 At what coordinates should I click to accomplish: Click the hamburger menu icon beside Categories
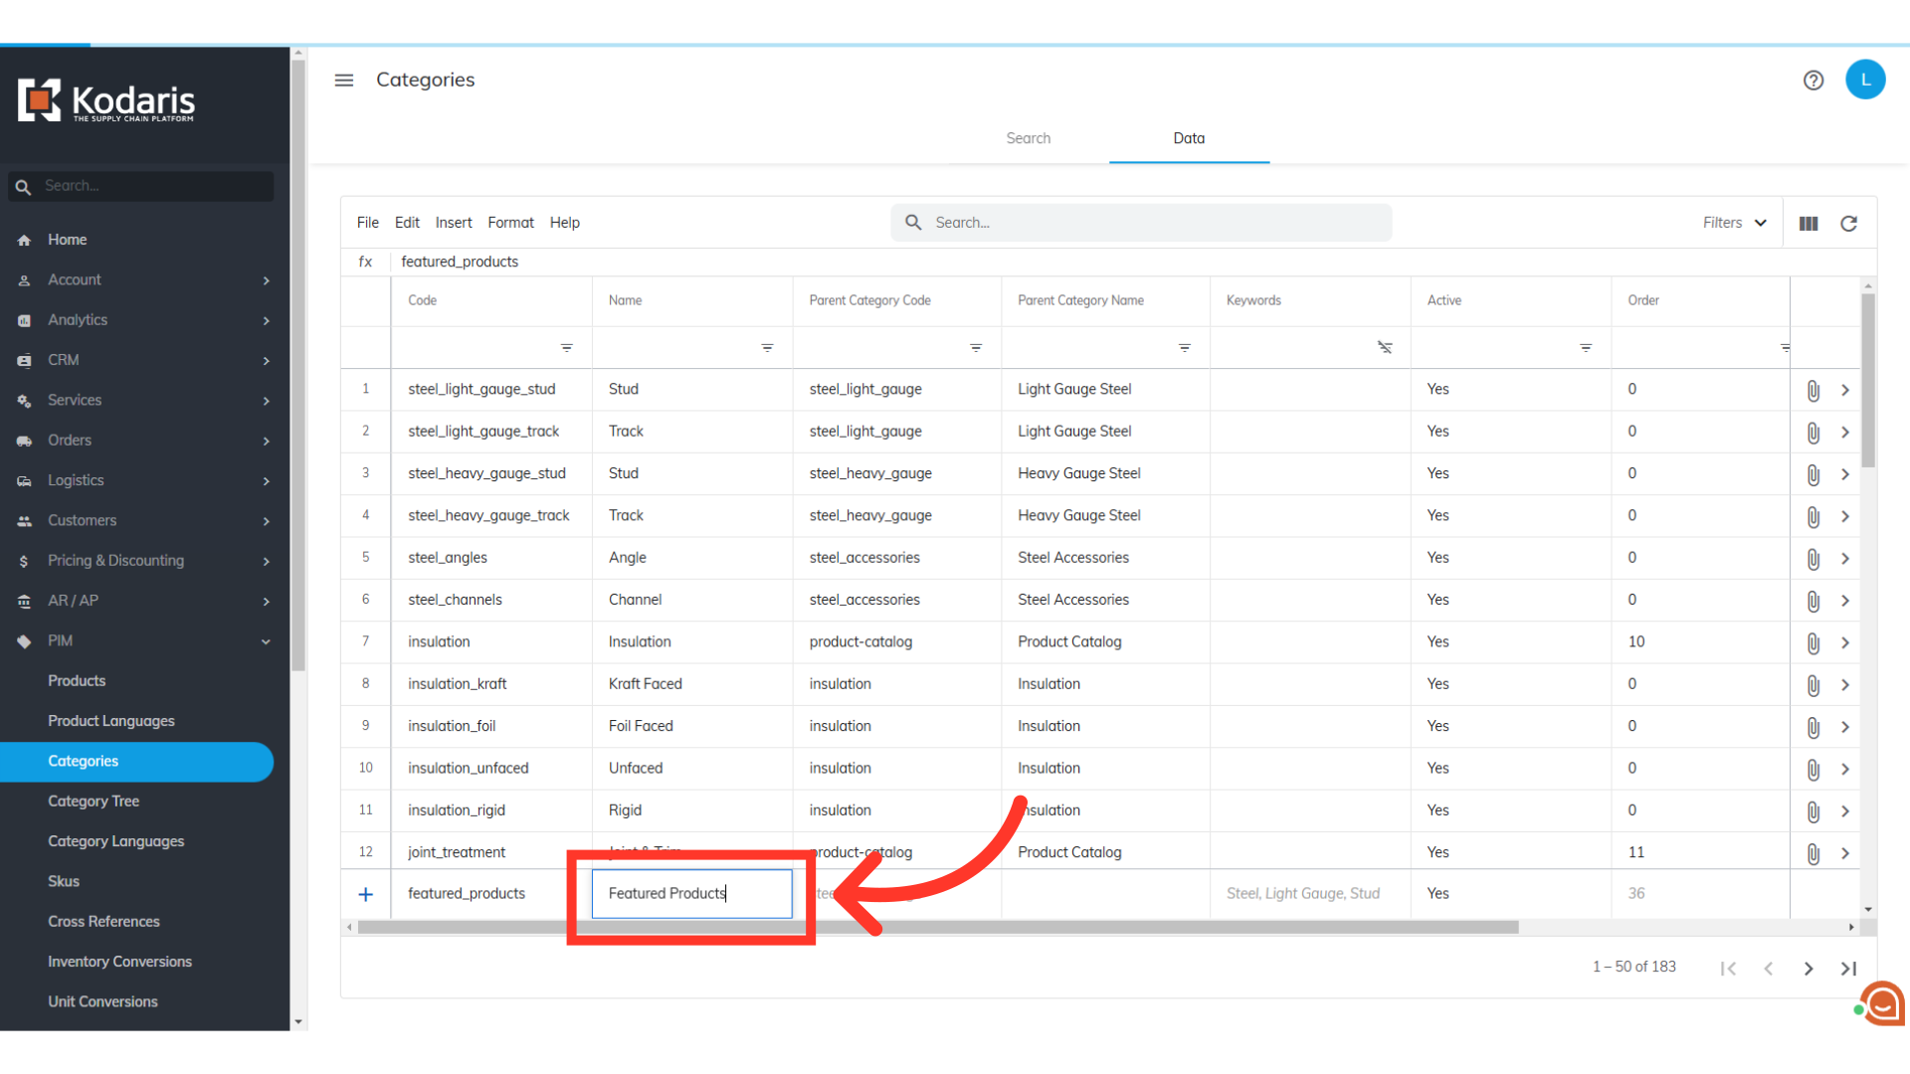pos(344,81)
